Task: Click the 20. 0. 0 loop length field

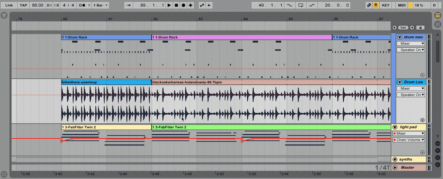Action: pos(334,5)
